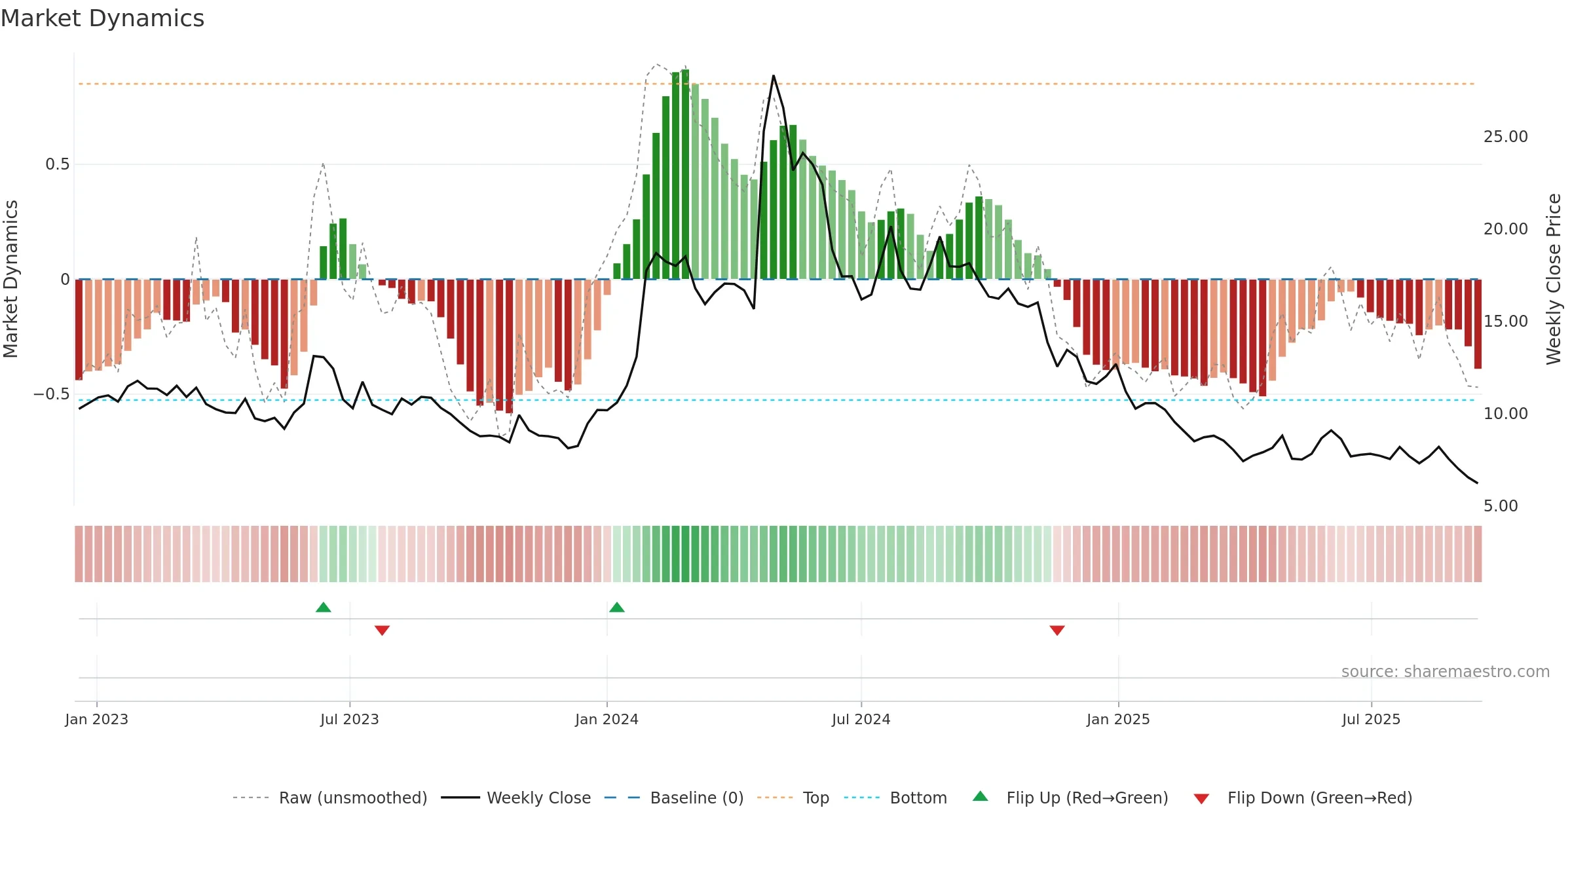
Task: Click the 5.00 price axis tick
Action: point(1501,506)
